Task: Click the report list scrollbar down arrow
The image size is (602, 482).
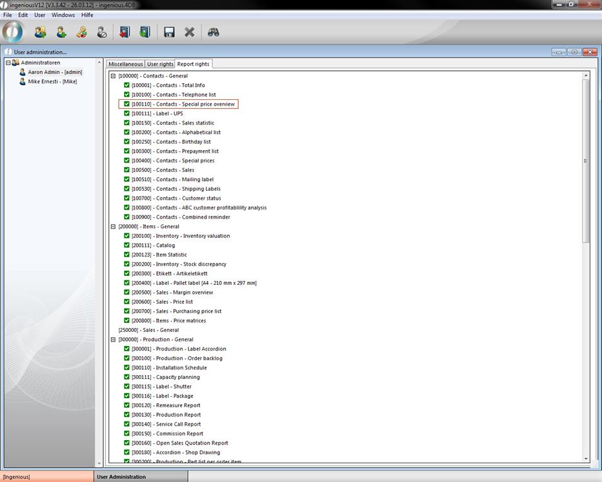Action: pyautogui.click(x=586, y=458)
